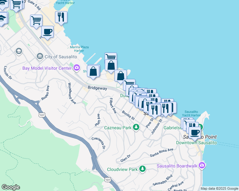Click the restaurant marker by Clipper Yacht Harbor
Viewport: 239px width, 191px height.
(x=61, y=18)
